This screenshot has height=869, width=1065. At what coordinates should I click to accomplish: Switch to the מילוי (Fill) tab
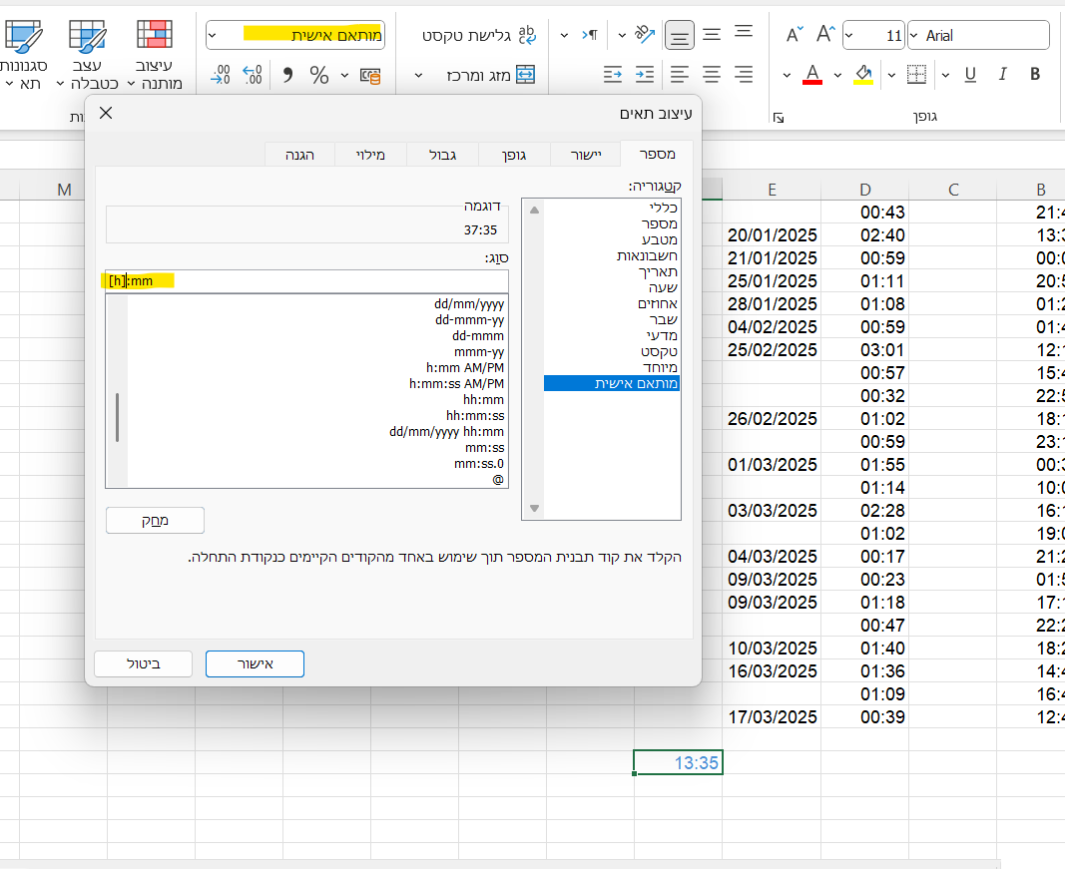(x=370, y=154)
